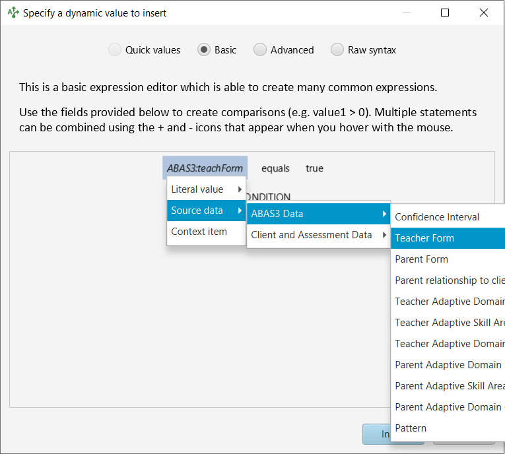Choose Parent Adaptive Skill Area option
The image size is (505, 454).
pos(448,386)
